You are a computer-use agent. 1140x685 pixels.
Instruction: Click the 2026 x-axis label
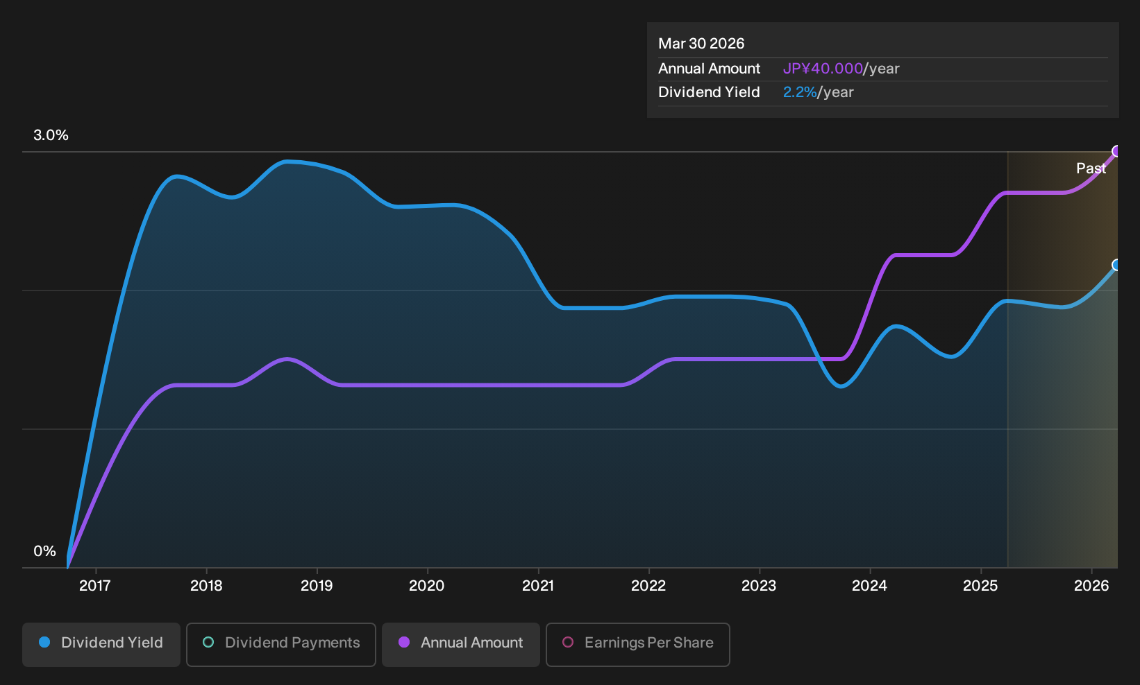pyautogui.click(x=1091, y=586)
